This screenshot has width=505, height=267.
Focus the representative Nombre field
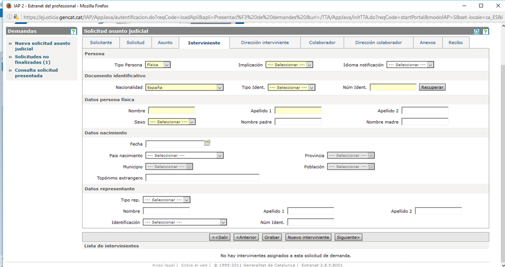166,211
